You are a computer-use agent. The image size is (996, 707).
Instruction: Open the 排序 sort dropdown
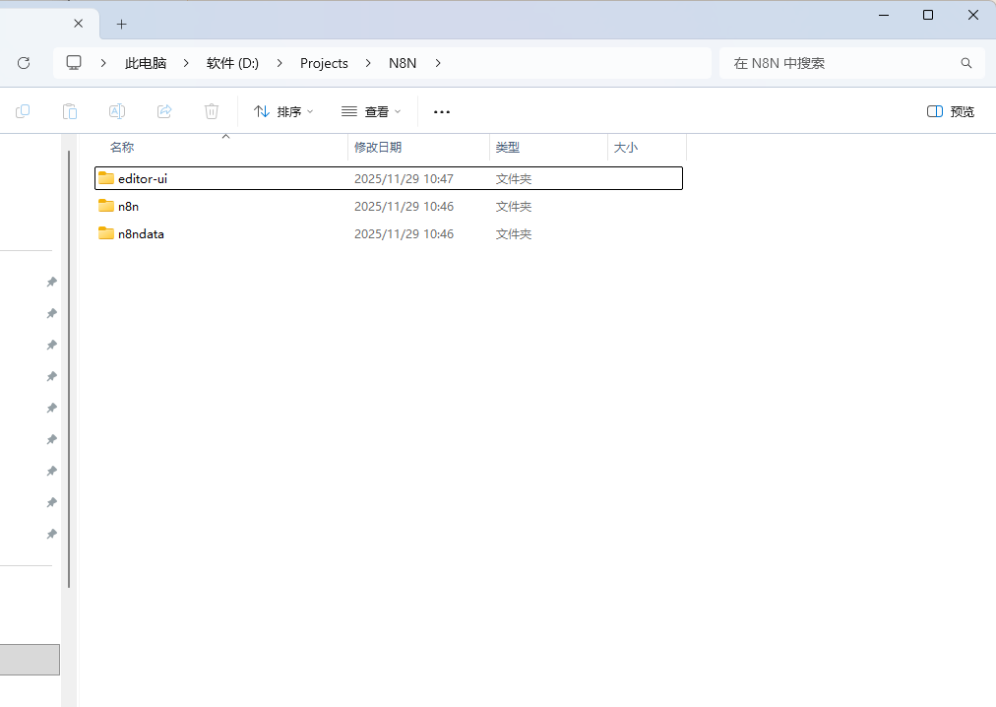click(x=283, y=112)
